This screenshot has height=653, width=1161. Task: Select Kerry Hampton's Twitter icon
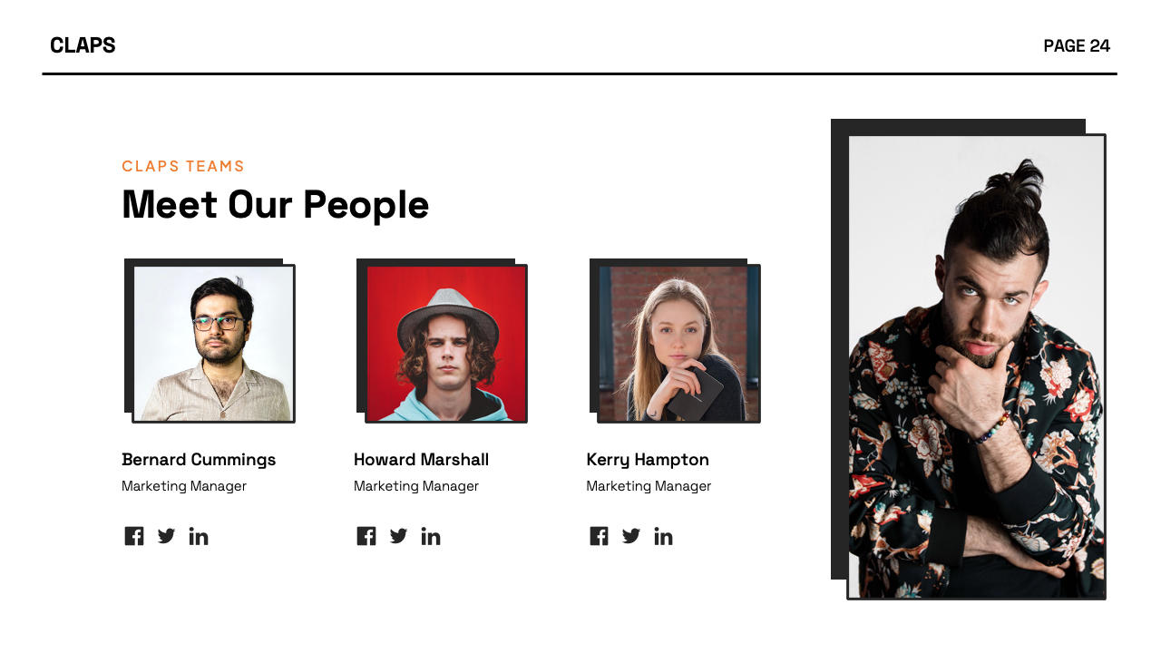point(631,536)
